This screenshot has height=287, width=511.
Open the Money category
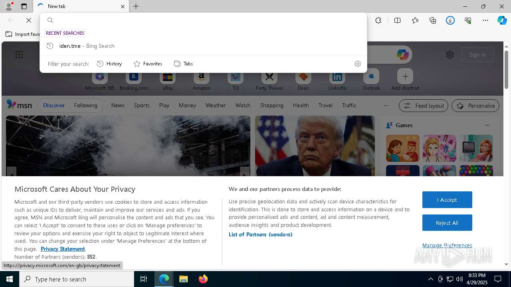point(187,106)
